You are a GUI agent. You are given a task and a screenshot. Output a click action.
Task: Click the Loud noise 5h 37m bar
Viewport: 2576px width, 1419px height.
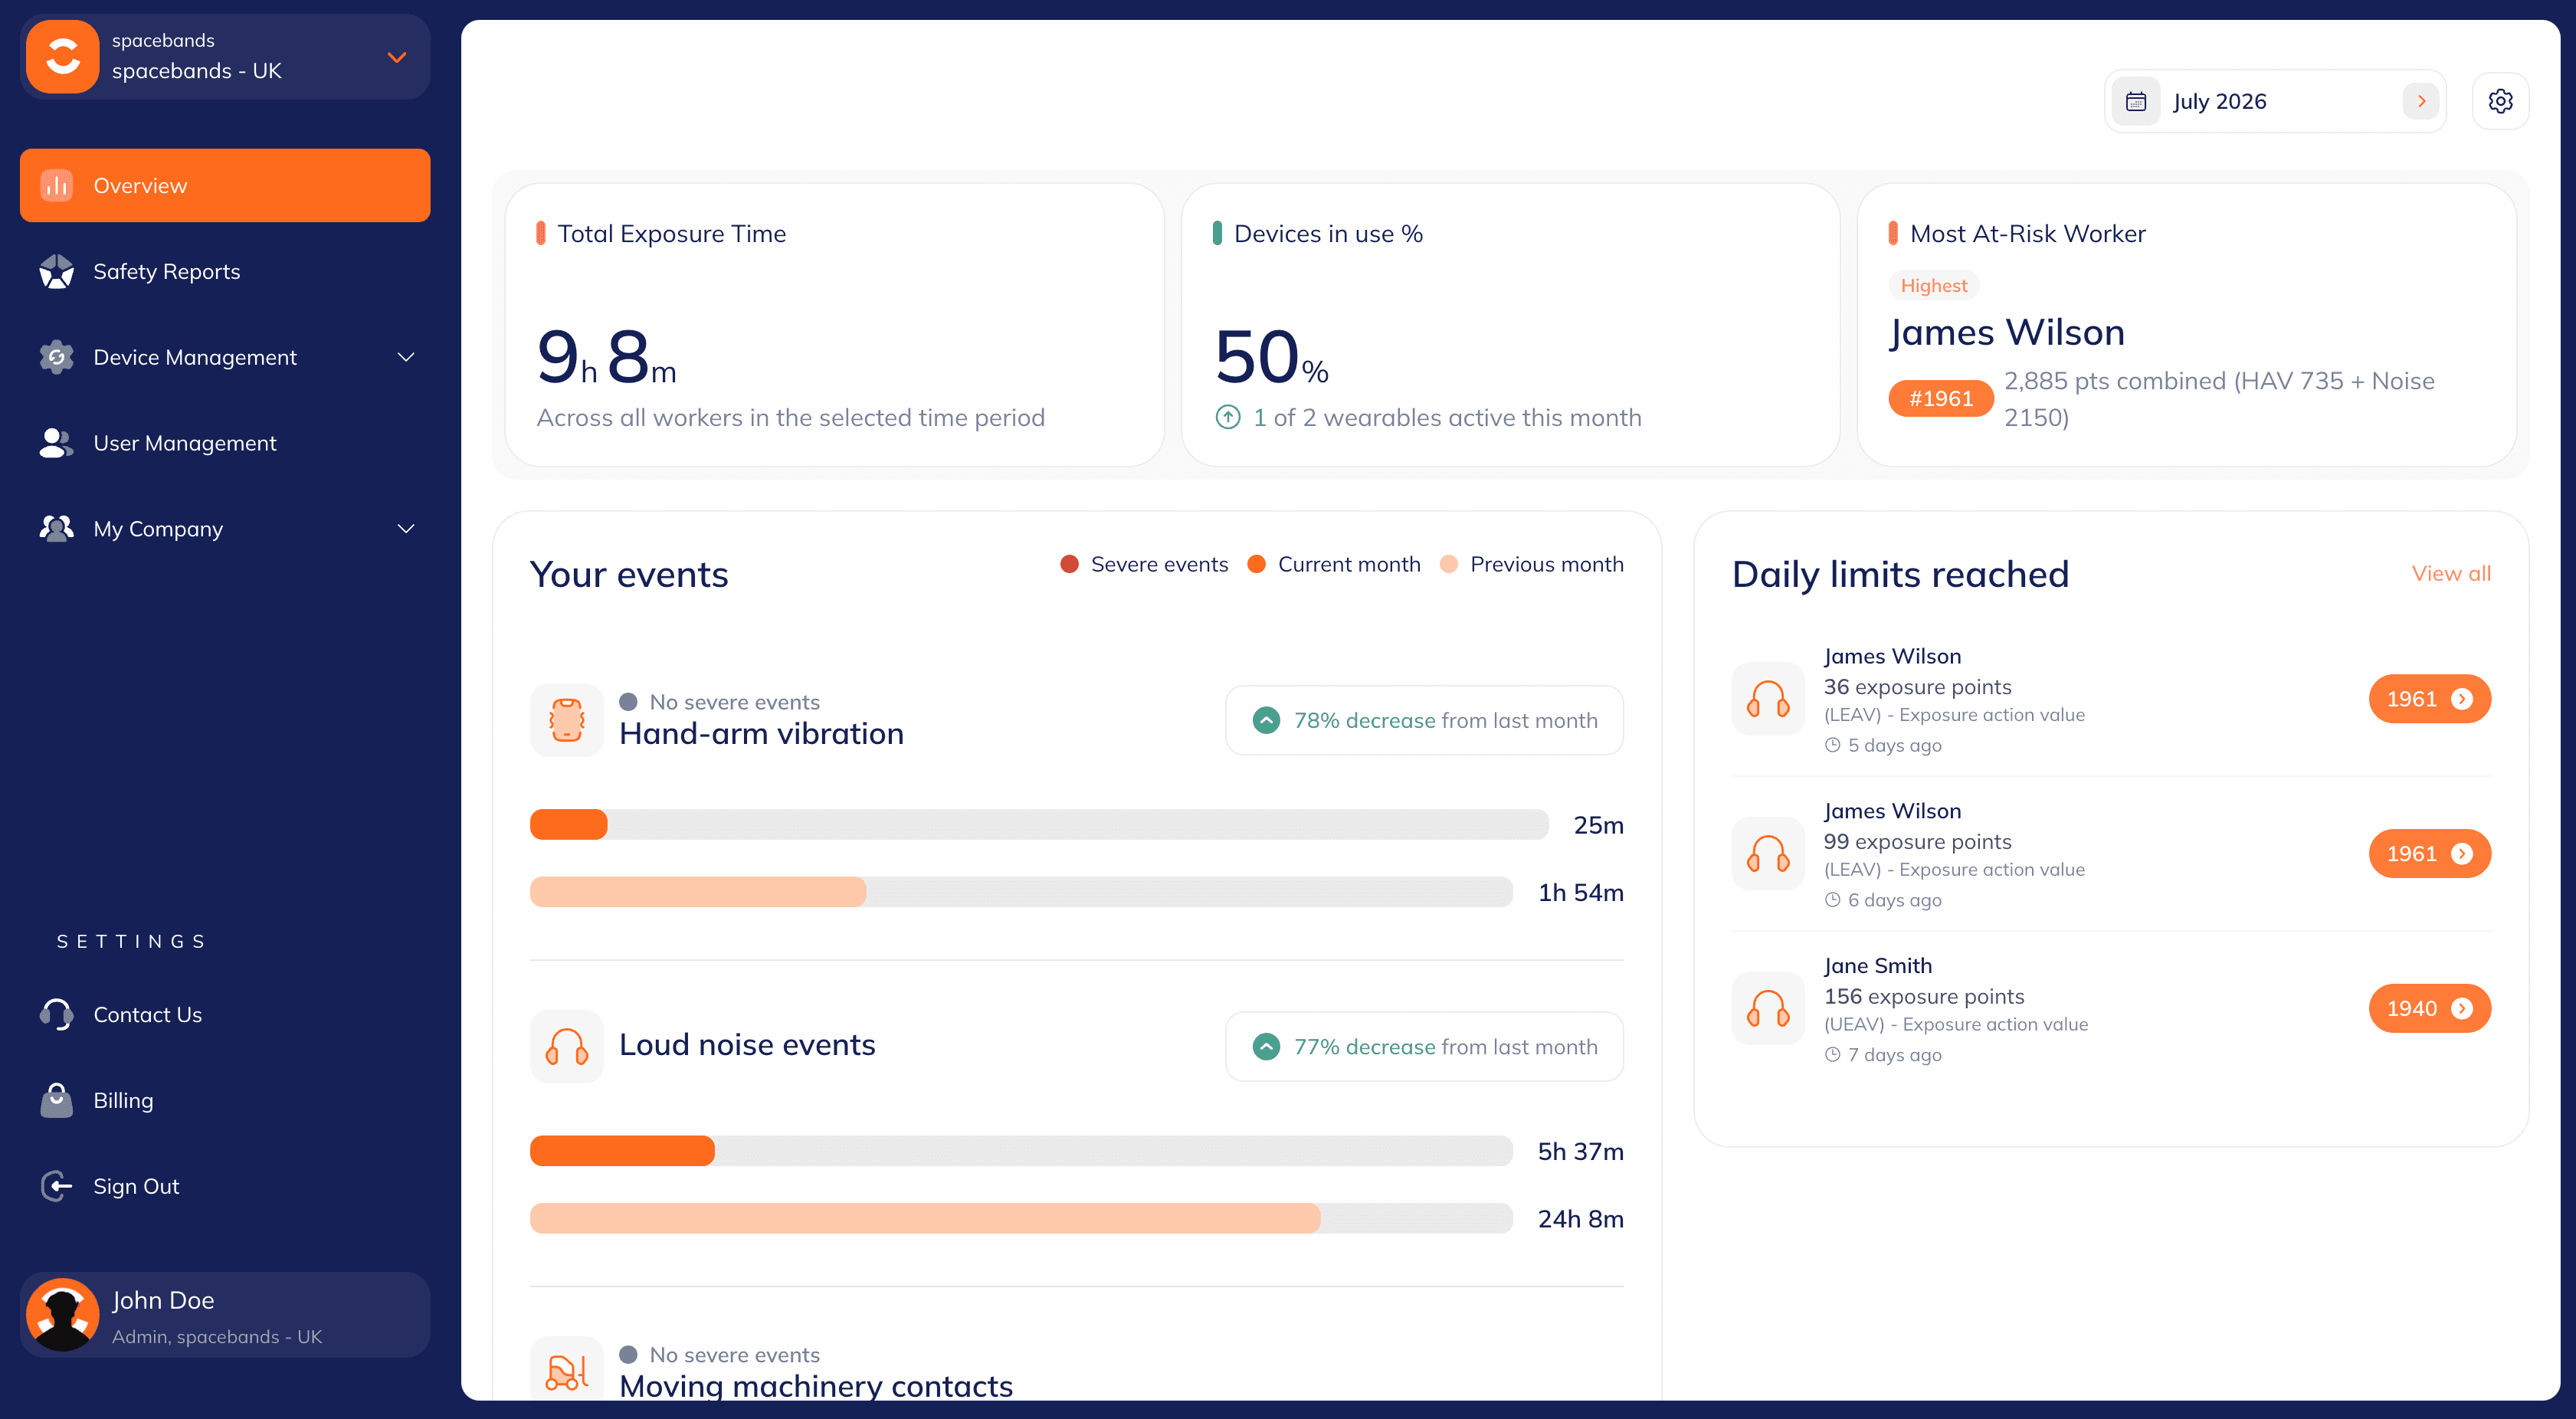point(622,1151)
